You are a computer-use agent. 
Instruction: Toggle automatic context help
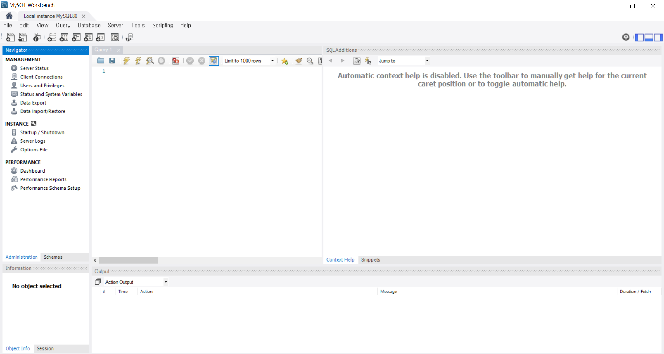coord(368,61)
